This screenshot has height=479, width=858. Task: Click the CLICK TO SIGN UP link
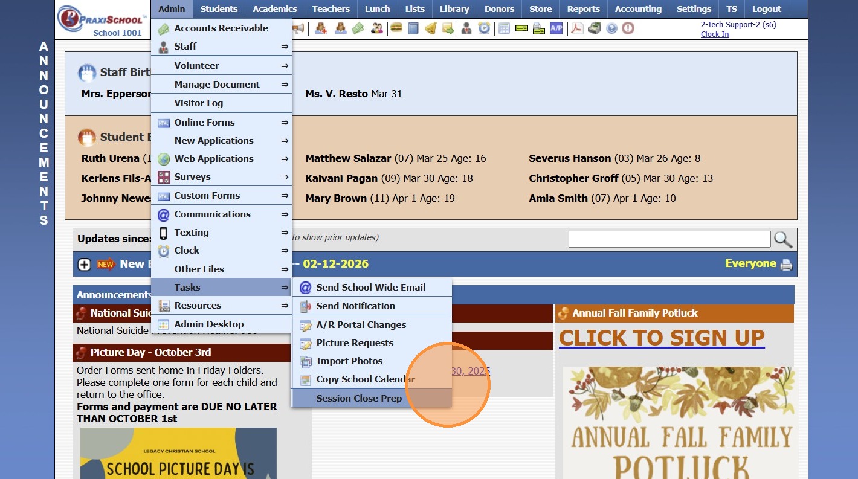(662, 338)
